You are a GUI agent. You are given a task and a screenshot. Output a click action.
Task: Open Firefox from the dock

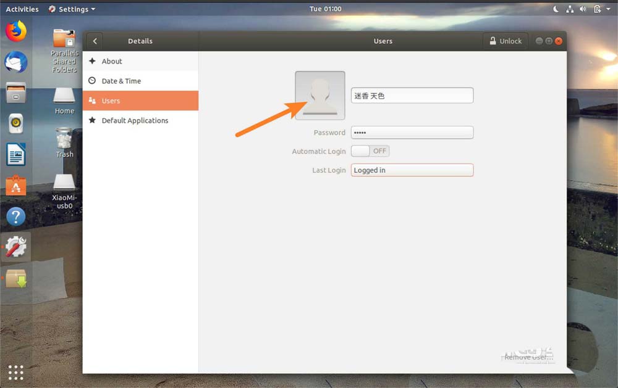(x=16, y=31)
